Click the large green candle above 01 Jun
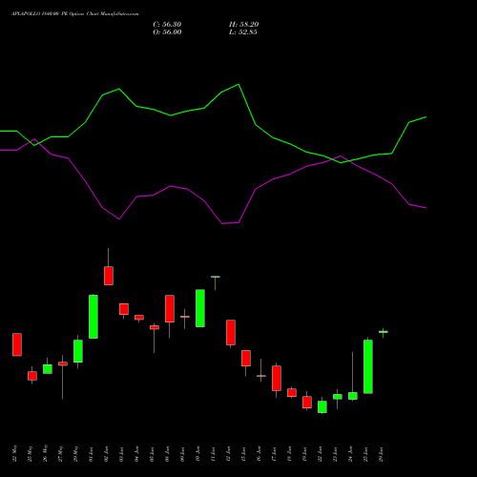The width and height of the screenshot is (477, 477). (93, 317)
